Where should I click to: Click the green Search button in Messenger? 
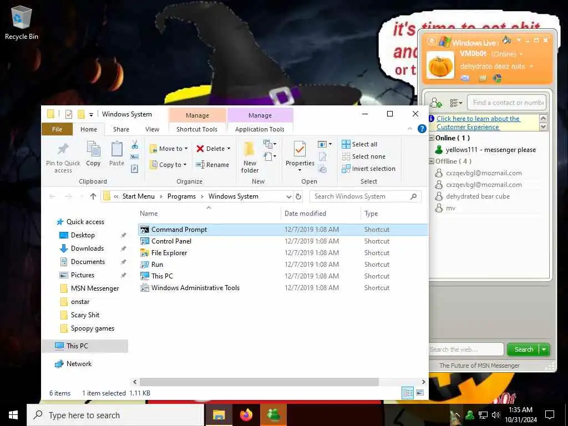point(524,349)
